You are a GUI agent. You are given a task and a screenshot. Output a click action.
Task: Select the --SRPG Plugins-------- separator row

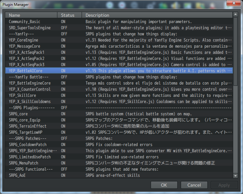tap(119, 108)
